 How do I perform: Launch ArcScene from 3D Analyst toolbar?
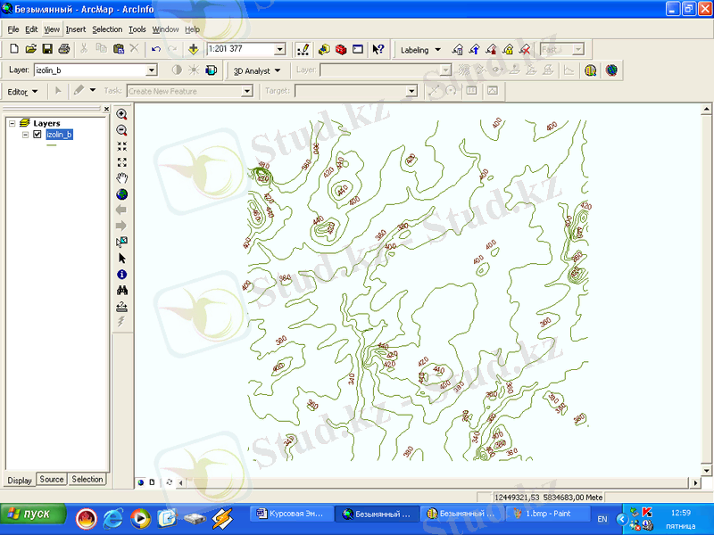(590, 70)
